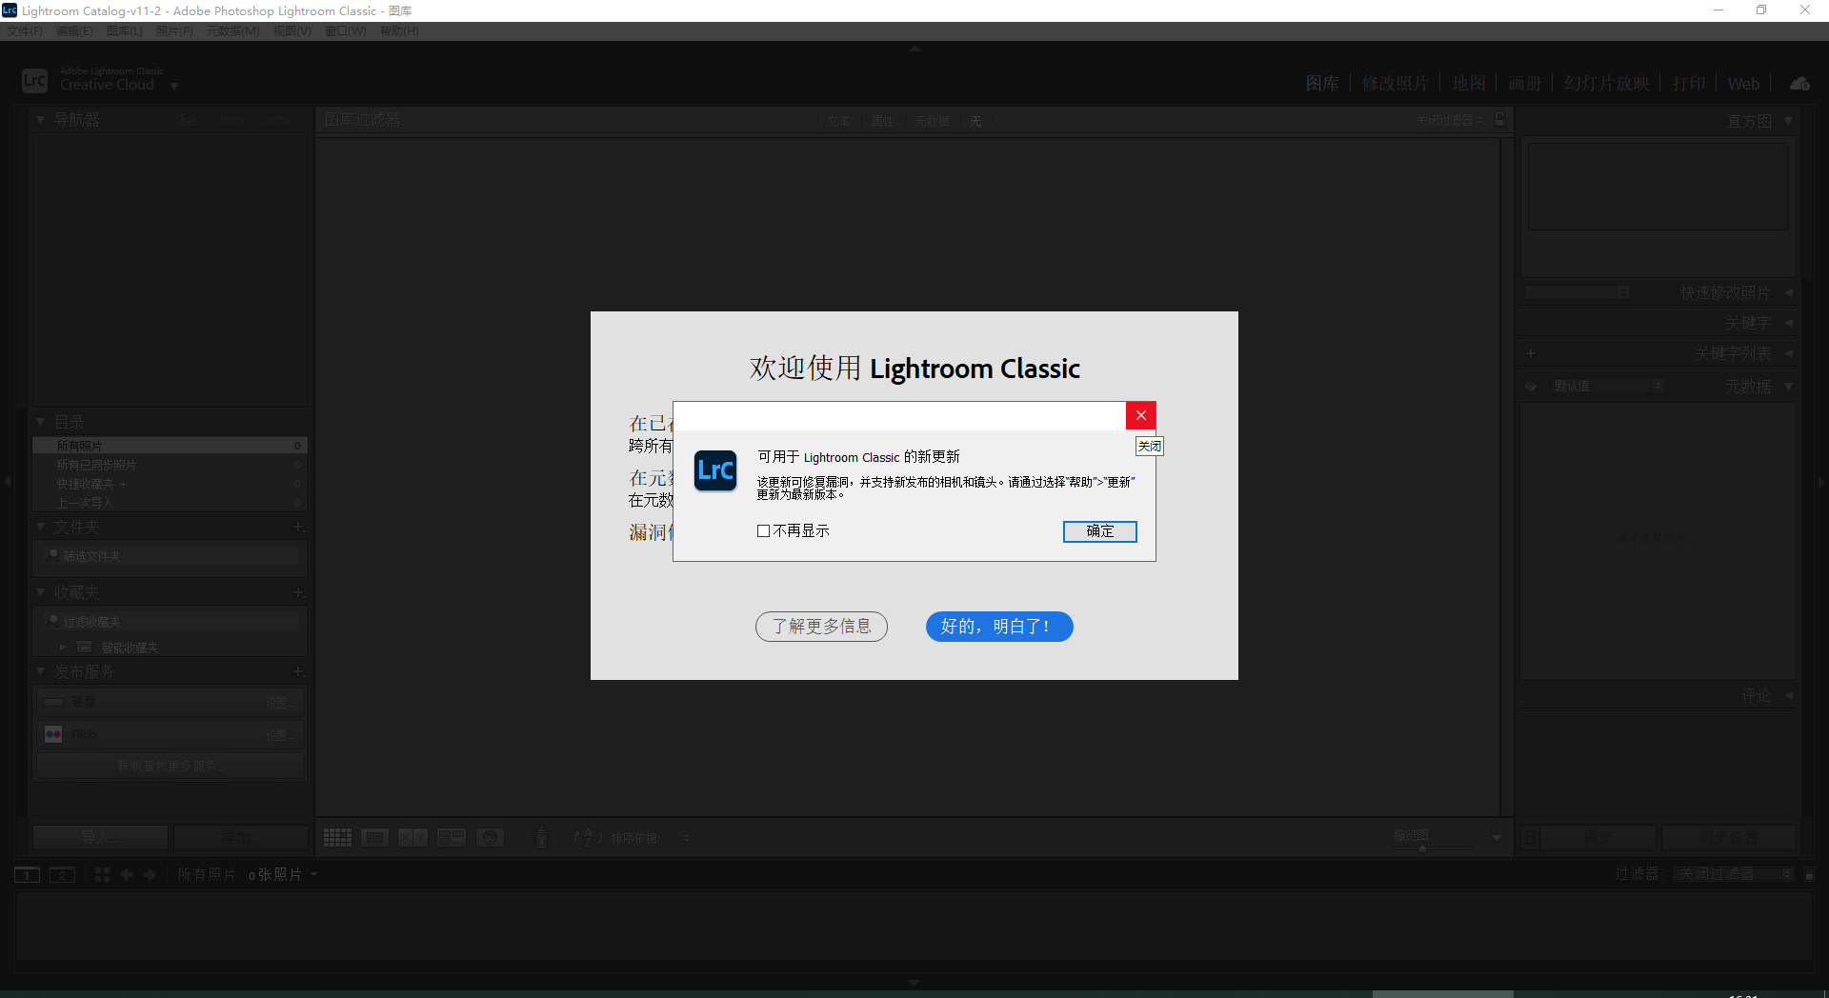Open the 元数据(M) menu
Viewport: 1829px width, 998px height.
(x=233, y=31)
